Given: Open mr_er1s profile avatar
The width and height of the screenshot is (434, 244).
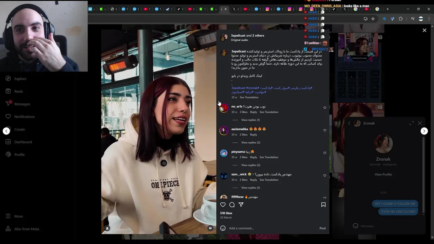Looking at the screenshot, I should [224, 108].
